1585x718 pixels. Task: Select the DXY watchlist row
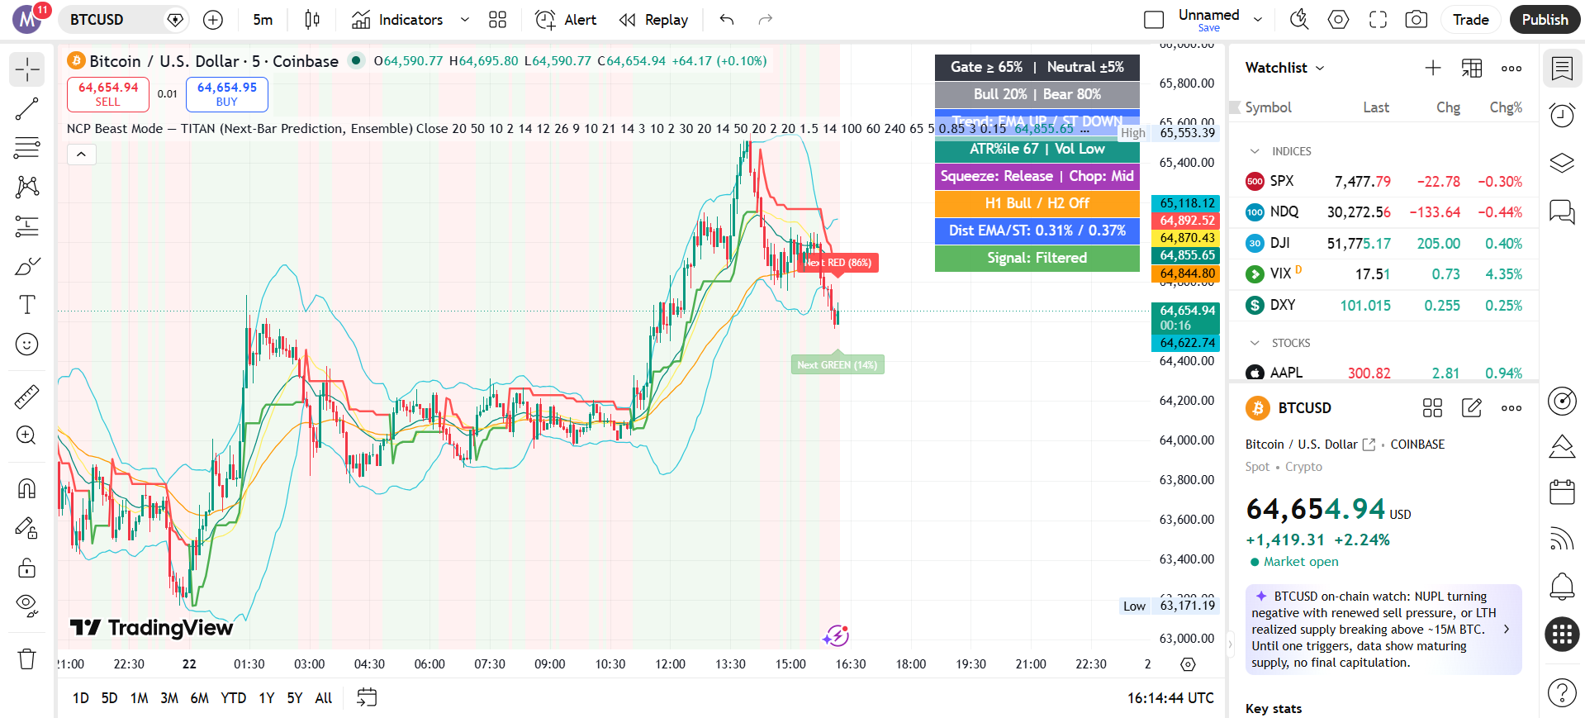click(x=1383, y=306)
